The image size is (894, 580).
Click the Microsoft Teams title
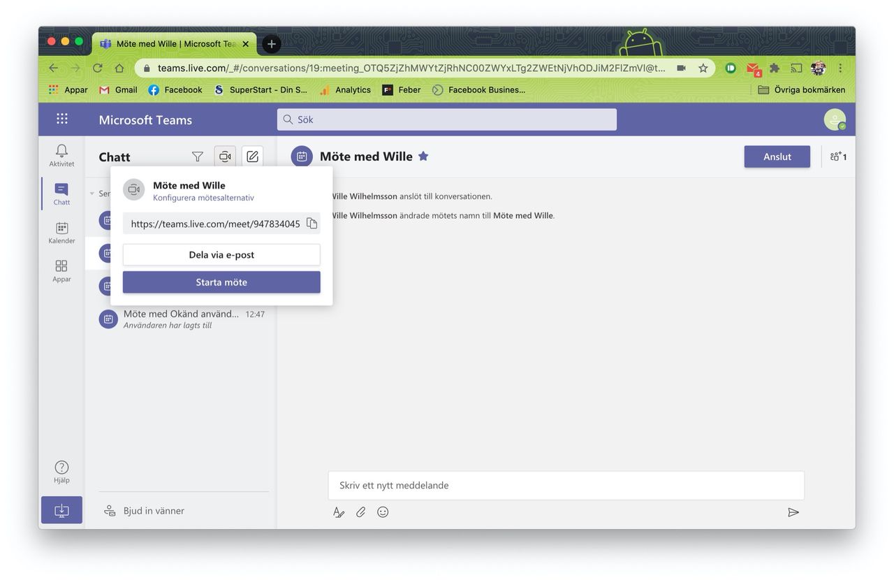point(145,119)
